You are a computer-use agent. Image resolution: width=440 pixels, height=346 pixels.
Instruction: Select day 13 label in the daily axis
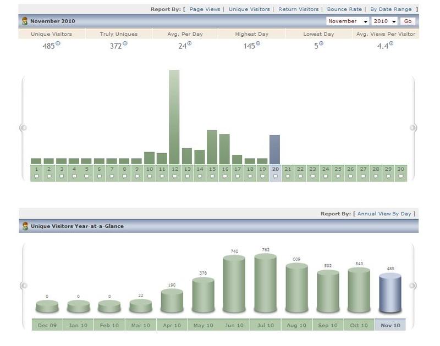(188, 169)
